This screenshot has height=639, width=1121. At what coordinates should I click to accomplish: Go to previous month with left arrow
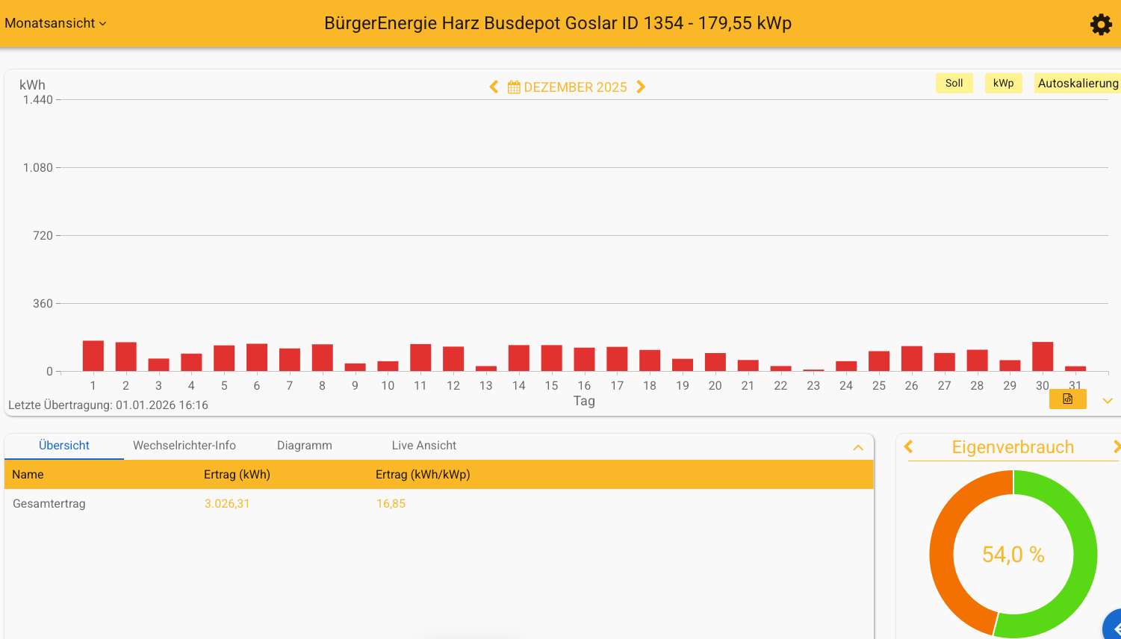click(494, 87)
